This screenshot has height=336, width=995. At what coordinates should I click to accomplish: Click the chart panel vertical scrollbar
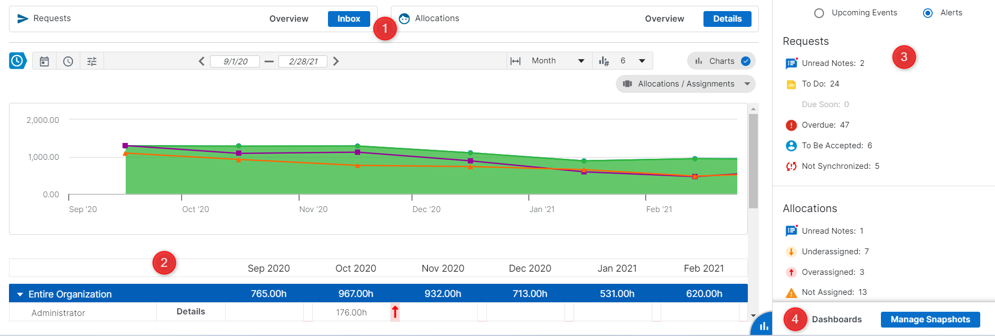coord(754,161)
